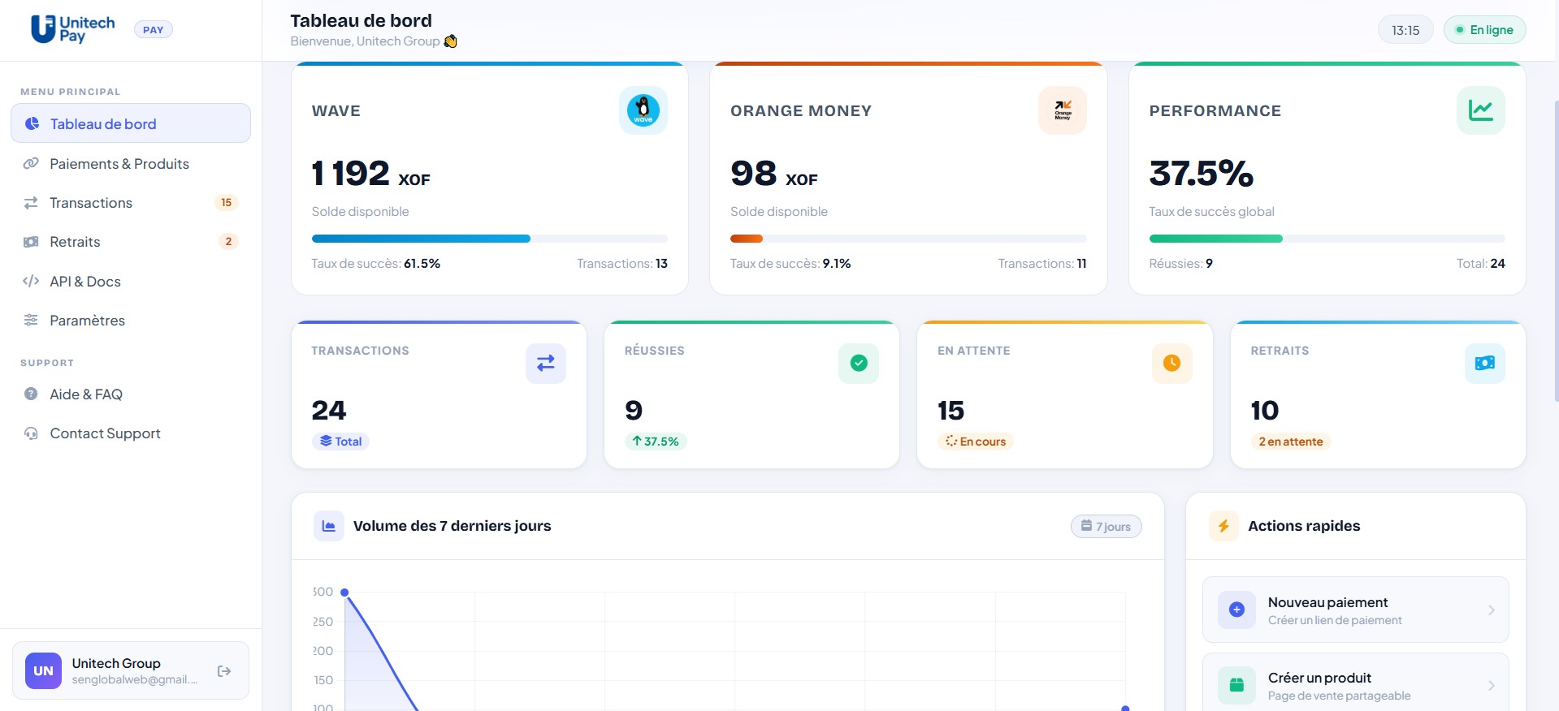The height and width of the screenshot is (711, 1559).
Task: Click the Performance Total: 24 text
Action: click(1481, 264)
